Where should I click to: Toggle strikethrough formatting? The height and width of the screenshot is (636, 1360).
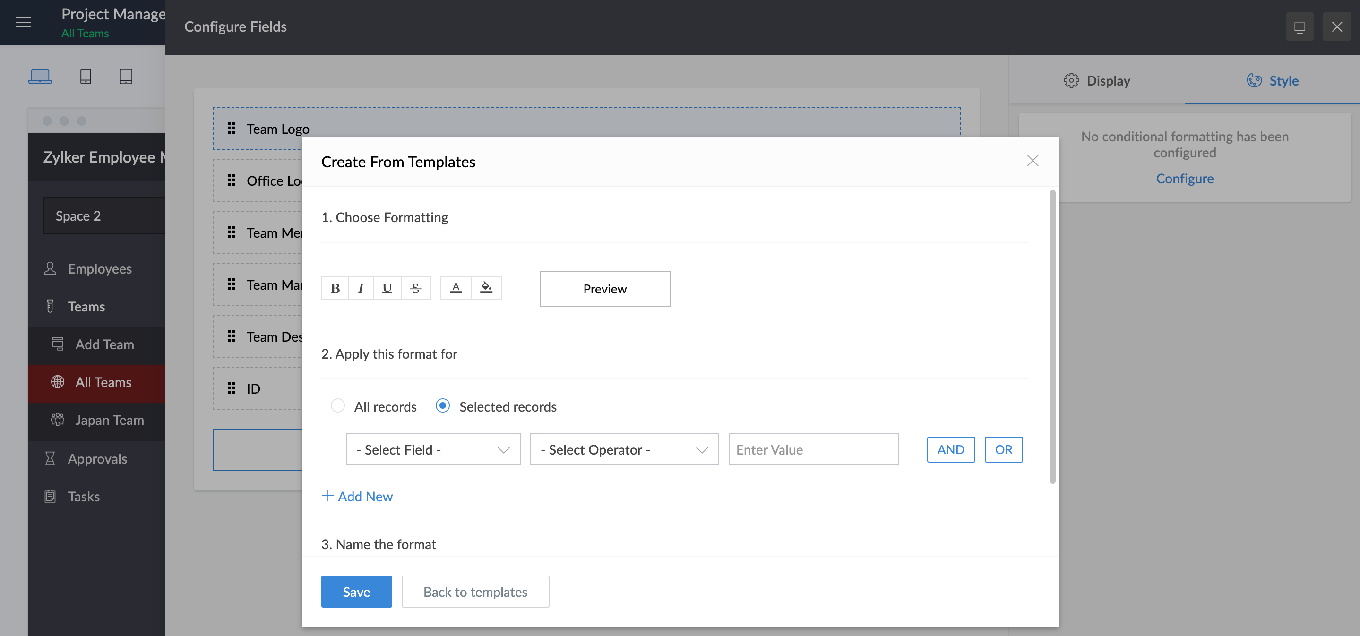tap(415, 288)
